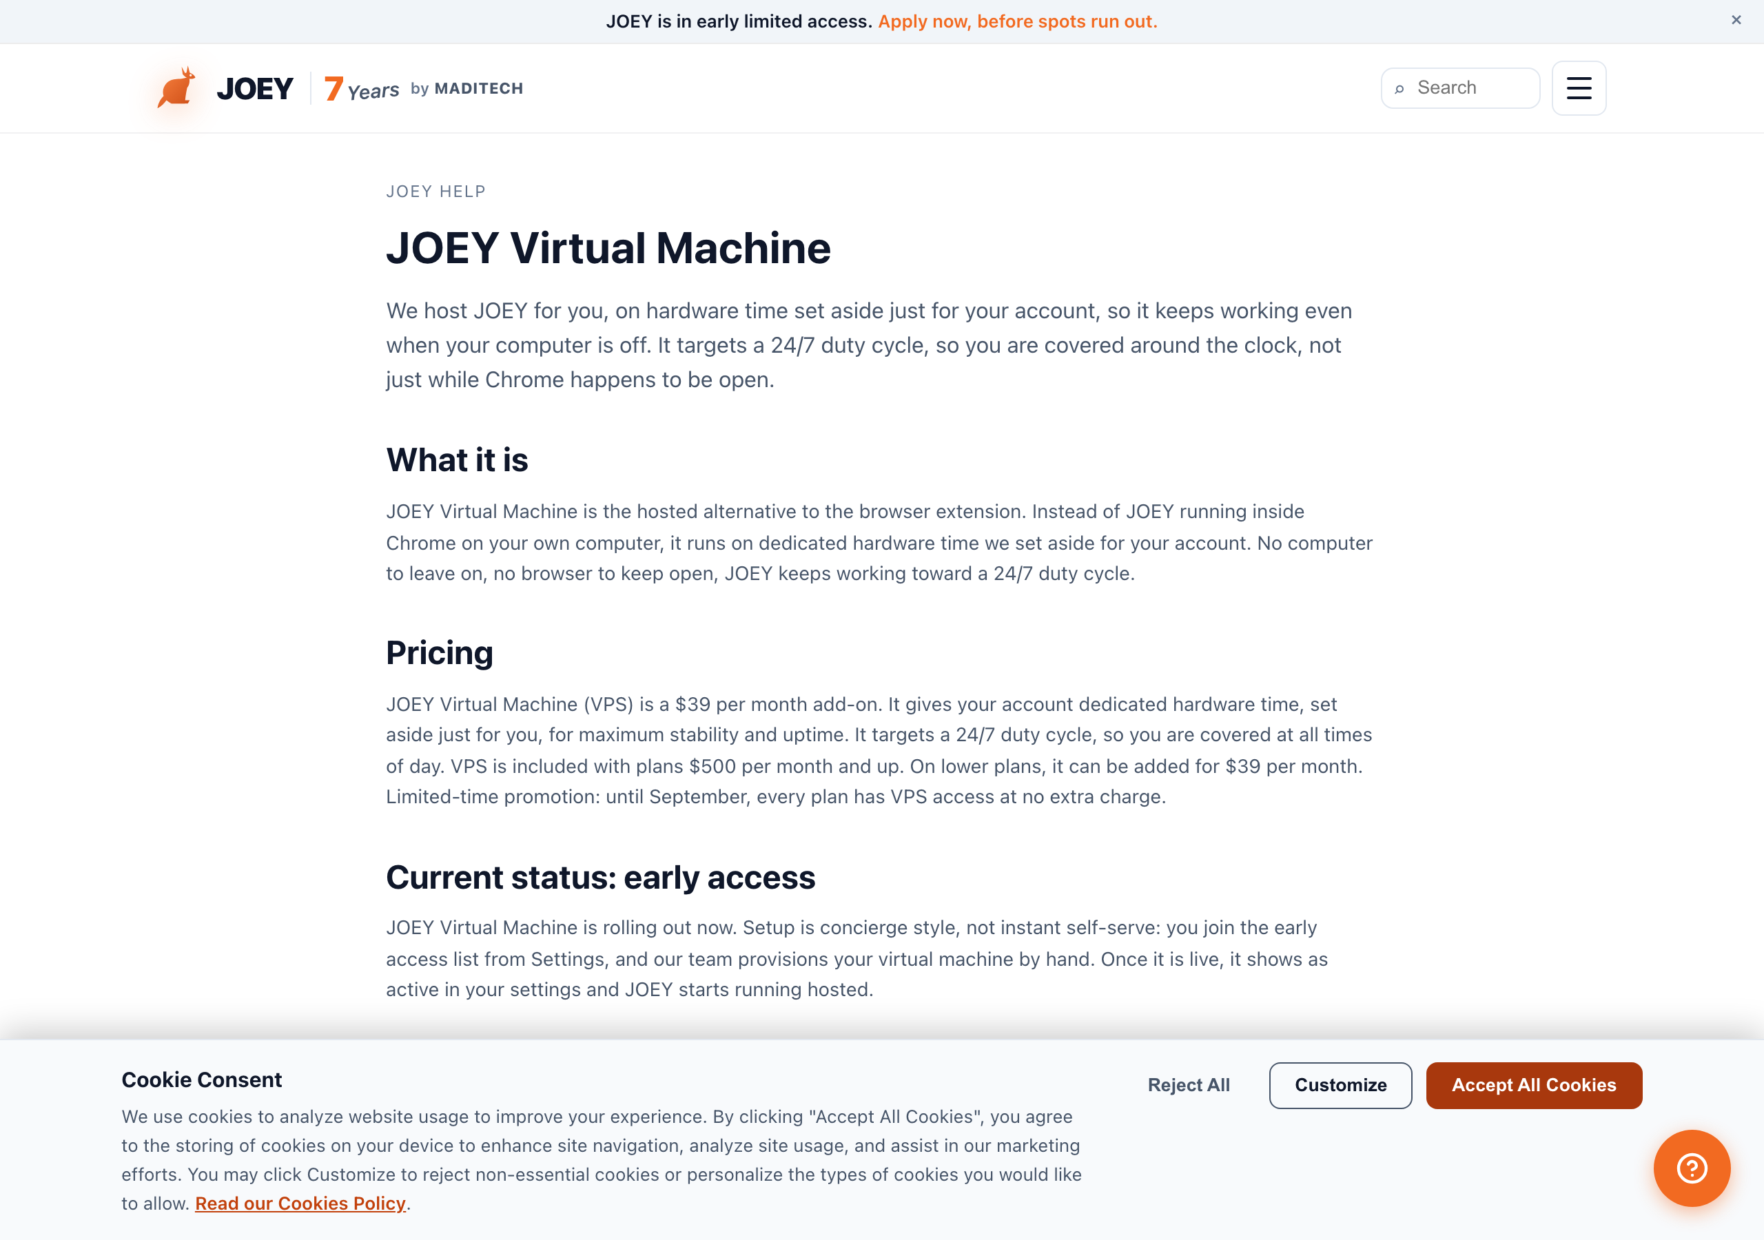This screenshot has width=1764, height=1240.
Task: Open the orange help chat bubble
Action: [1692, 1168]
